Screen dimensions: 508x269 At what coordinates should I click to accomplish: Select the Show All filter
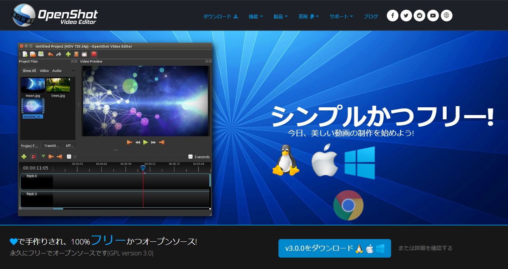(x=29, y=71)
